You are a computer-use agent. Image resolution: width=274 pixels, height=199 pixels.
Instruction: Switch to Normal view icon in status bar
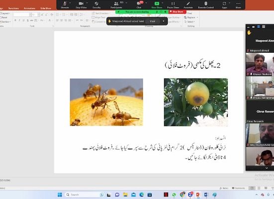(252, 188)
